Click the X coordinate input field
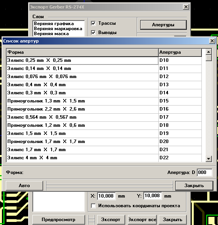Image resolution: width=218 pixels, height=225 pixels. click(106, 196)
